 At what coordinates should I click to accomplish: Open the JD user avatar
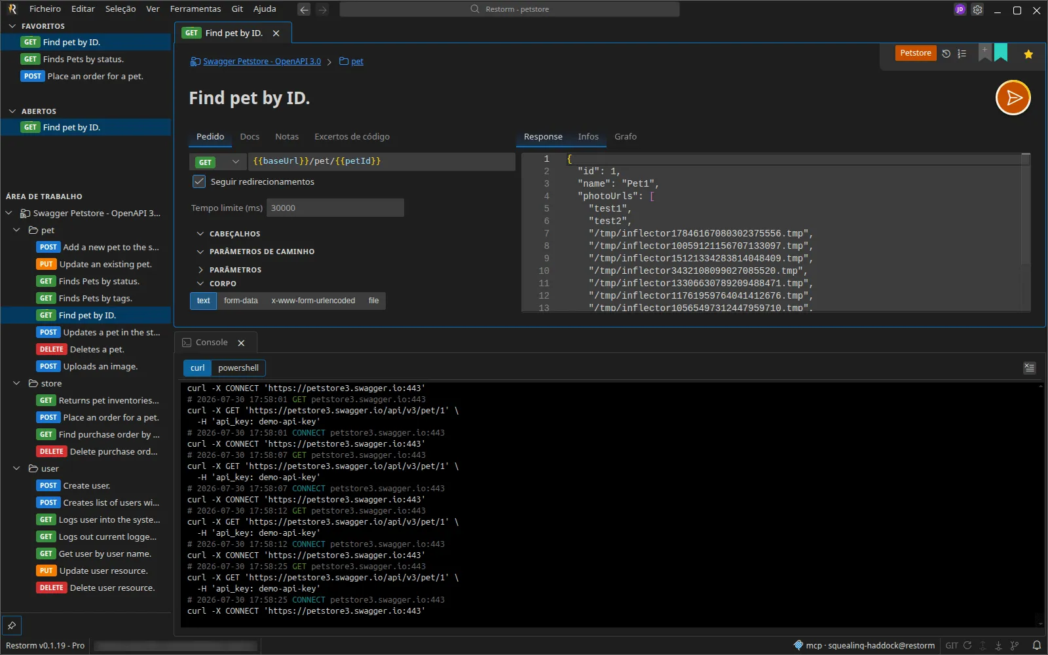[x=960, y=10]
